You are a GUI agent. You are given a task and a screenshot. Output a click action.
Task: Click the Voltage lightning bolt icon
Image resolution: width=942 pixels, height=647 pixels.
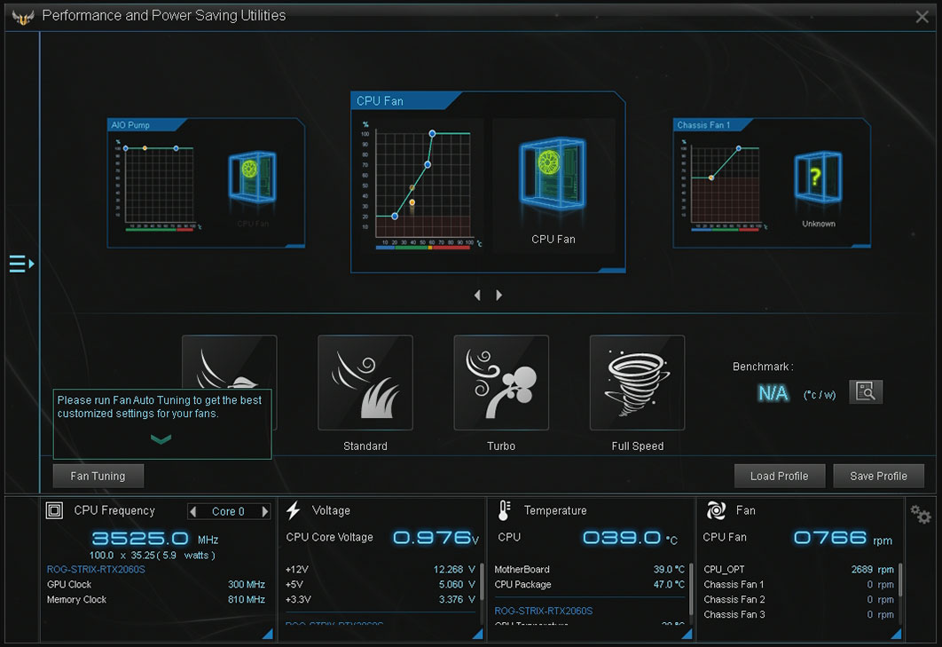pyautogui.click(x=294, y=510)
